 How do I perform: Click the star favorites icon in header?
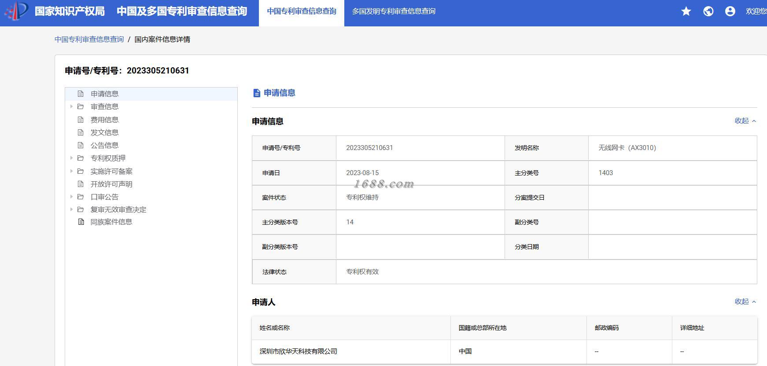(686, 11)
